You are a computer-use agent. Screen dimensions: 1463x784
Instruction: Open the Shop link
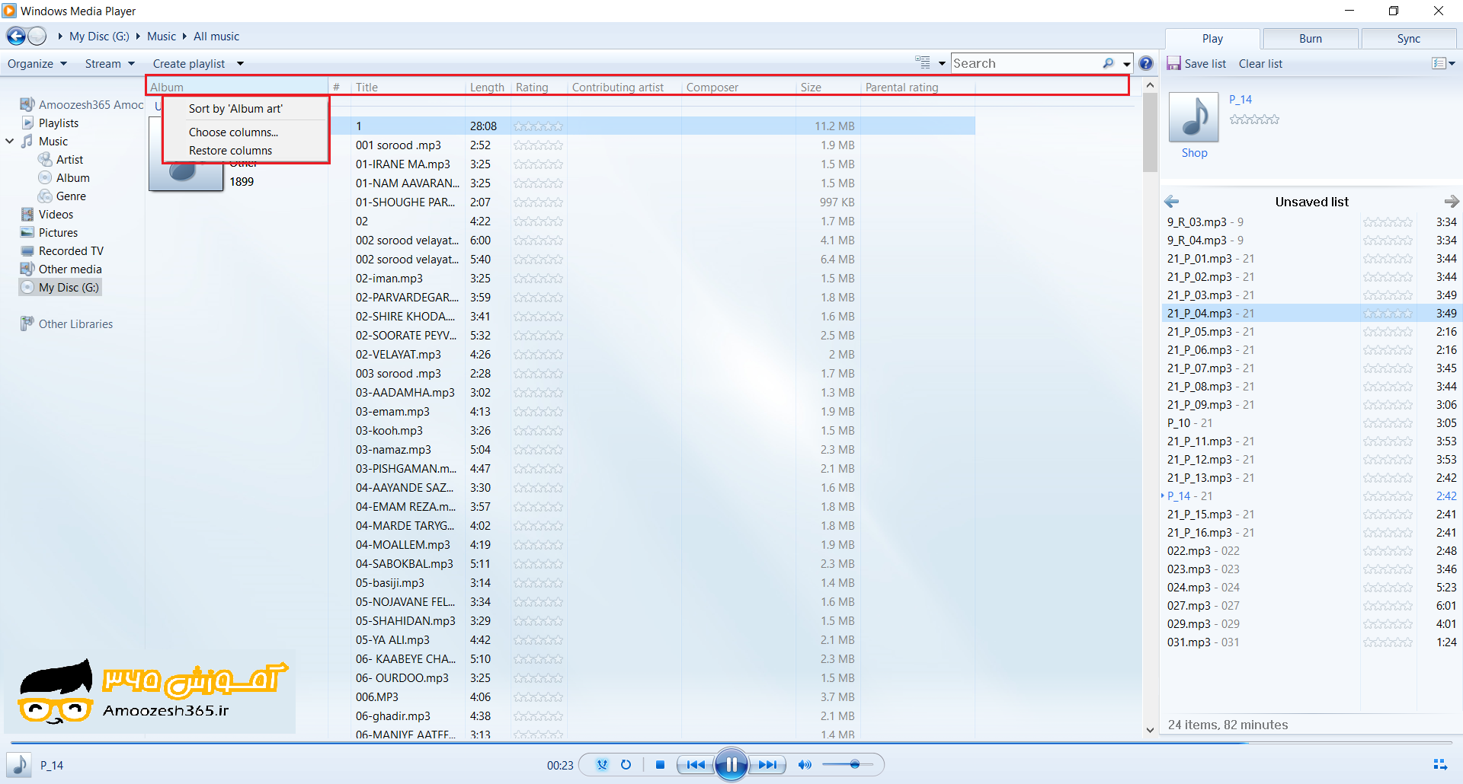click(1194, 153)
